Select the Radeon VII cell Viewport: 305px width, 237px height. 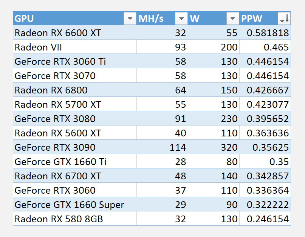point(75,47)
